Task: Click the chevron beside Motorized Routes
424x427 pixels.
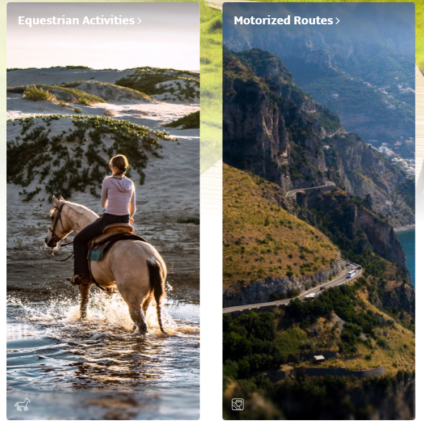Action: (x=337, y=21)
